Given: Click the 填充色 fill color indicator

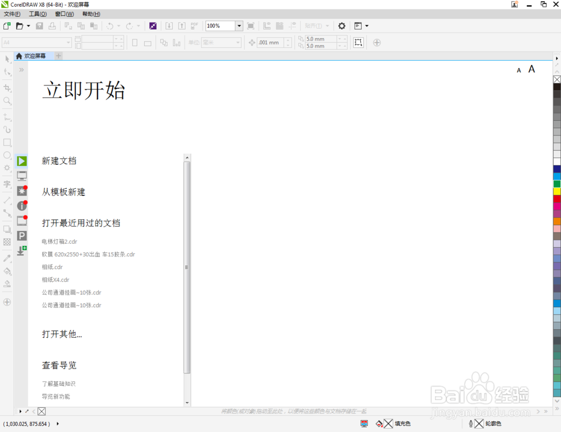Looking at the screenshot, I should pos(393,424).
